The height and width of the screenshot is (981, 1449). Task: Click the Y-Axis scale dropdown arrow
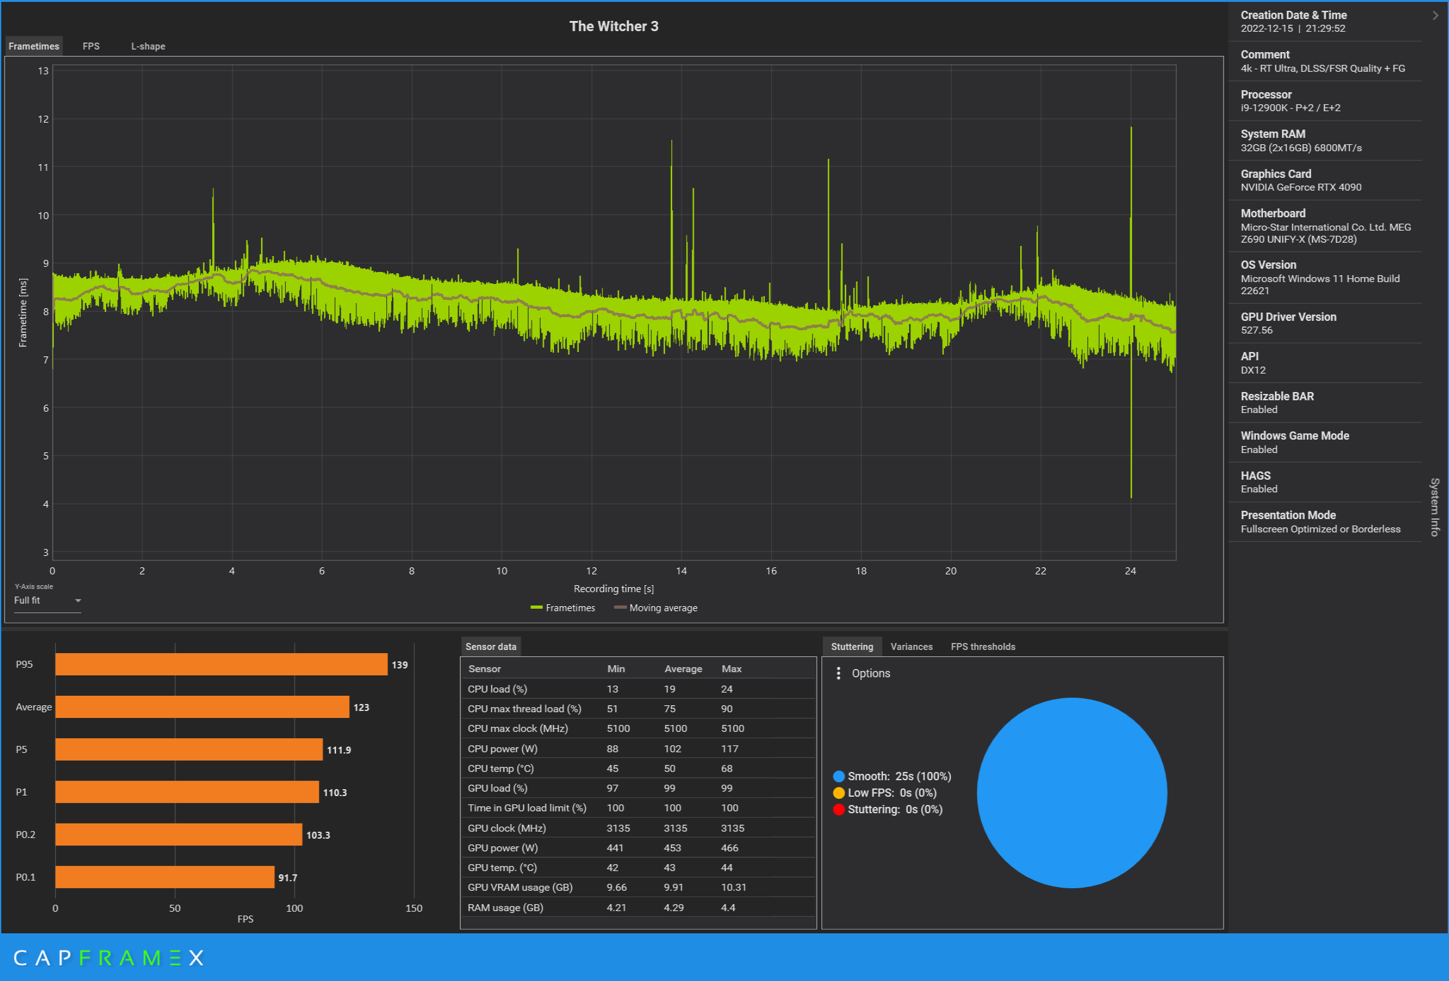[x=78, y=600]
